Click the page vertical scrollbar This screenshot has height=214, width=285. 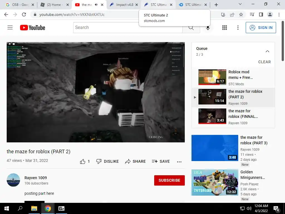point(283,41)
